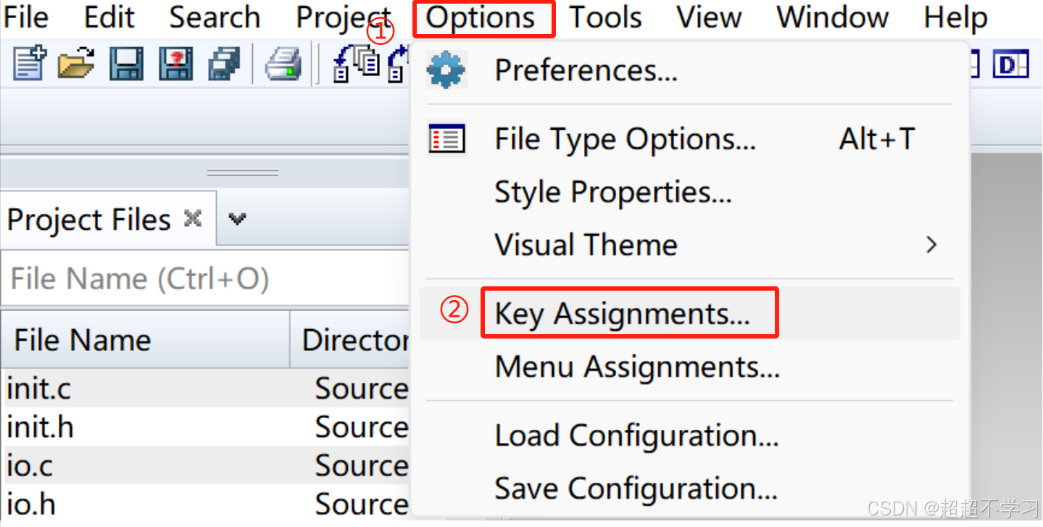Expand the Visual Theme submenu arrow
This screenshot has height=527, width=1043.
[932, 245]
